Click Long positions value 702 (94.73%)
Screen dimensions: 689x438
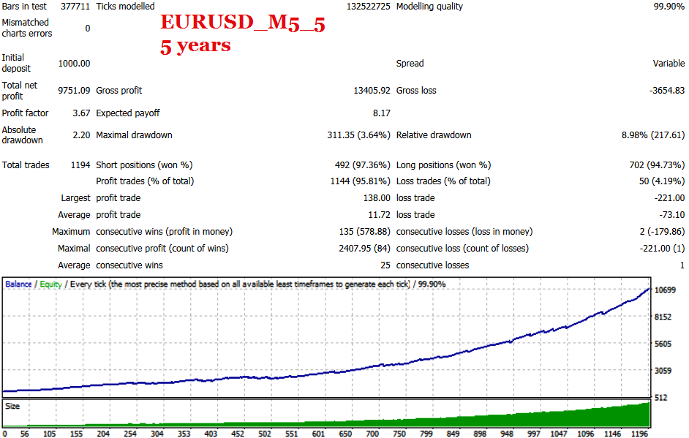tap(657, 165)
